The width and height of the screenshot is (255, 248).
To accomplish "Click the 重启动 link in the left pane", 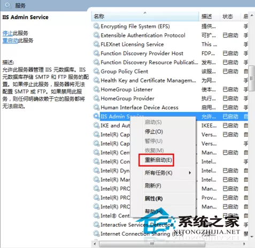I will pos(10,41).
